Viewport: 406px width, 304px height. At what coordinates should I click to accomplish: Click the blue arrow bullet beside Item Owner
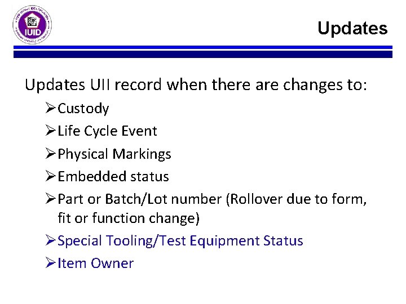point(51,263)
